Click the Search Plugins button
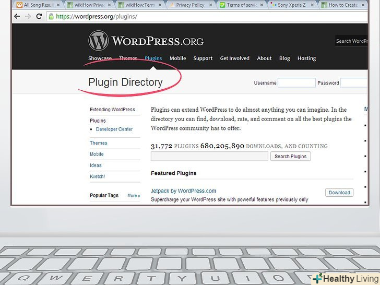The height and width of the screenshot is (285, 380). [x=290, y=156]
